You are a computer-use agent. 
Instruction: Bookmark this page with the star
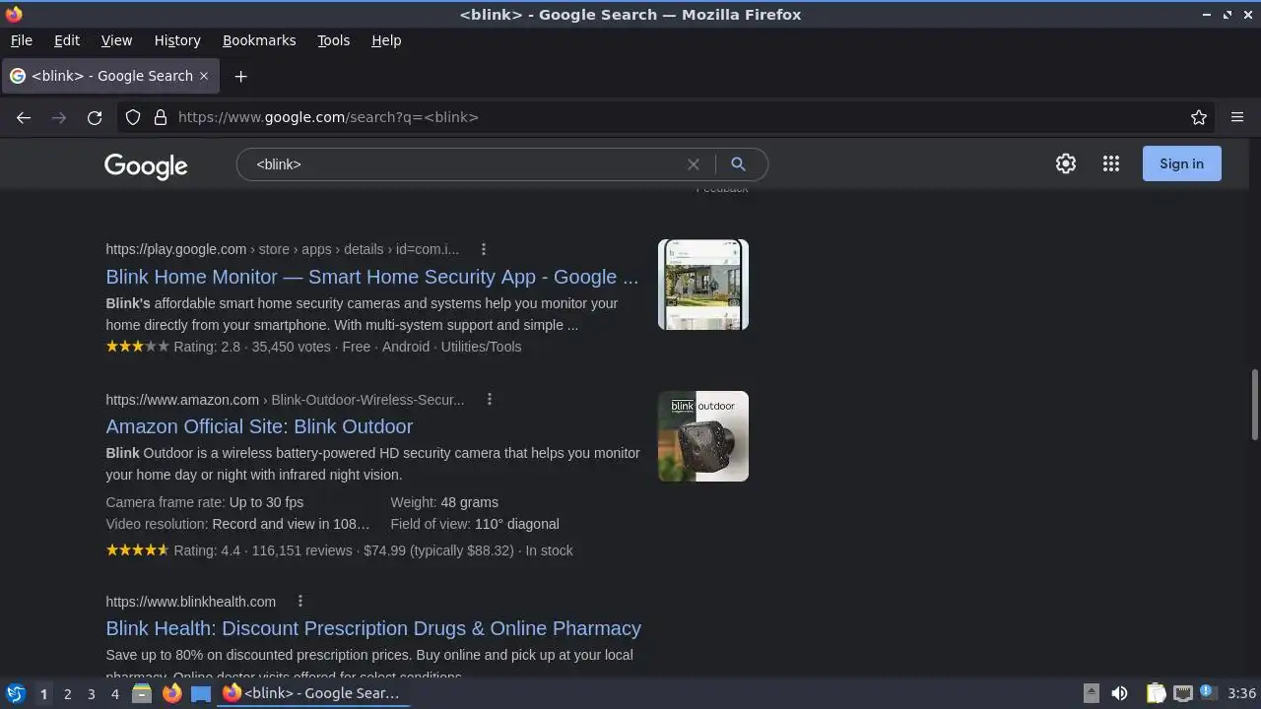click(x=1199, y=117)
